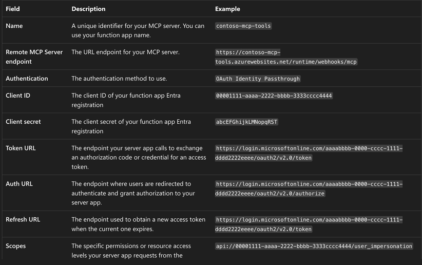The height and width of the screenshot is (265, 422).
Task: Click the oauth2 authorize example URL
Action: coord(309,188)
